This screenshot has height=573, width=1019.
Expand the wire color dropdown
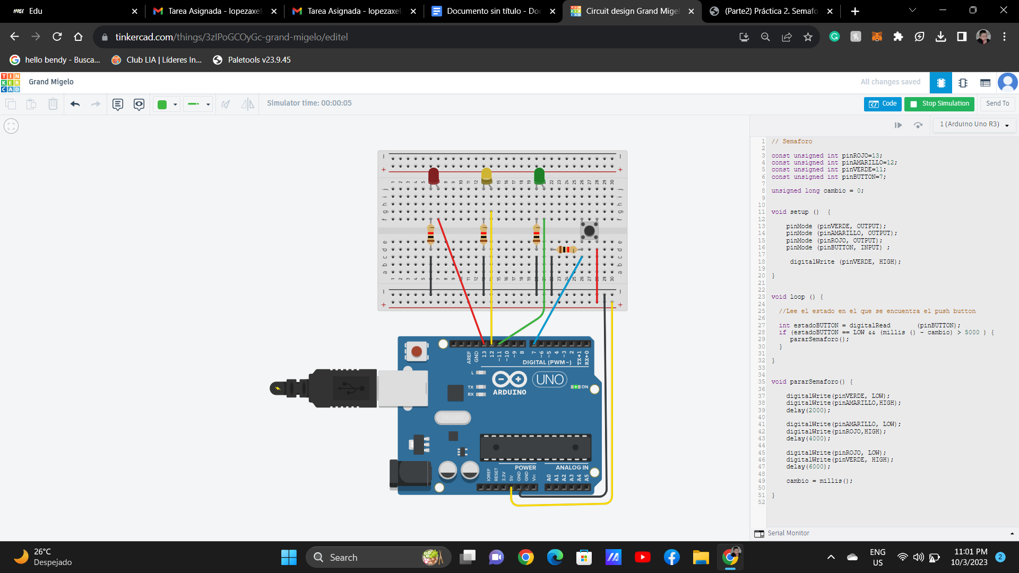(167, 104)
